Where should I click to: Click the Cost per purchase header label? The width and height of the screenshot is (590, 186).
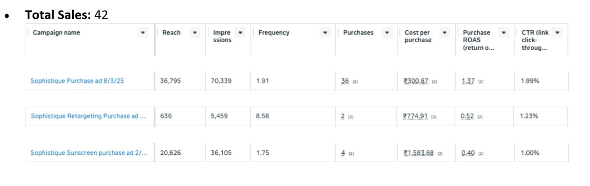click(418, 36)
